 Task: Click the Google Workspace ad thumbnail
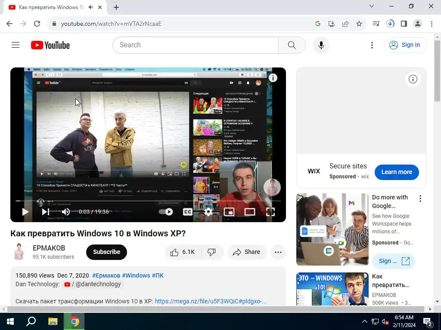pyautogui.click(x=332, y=229)
